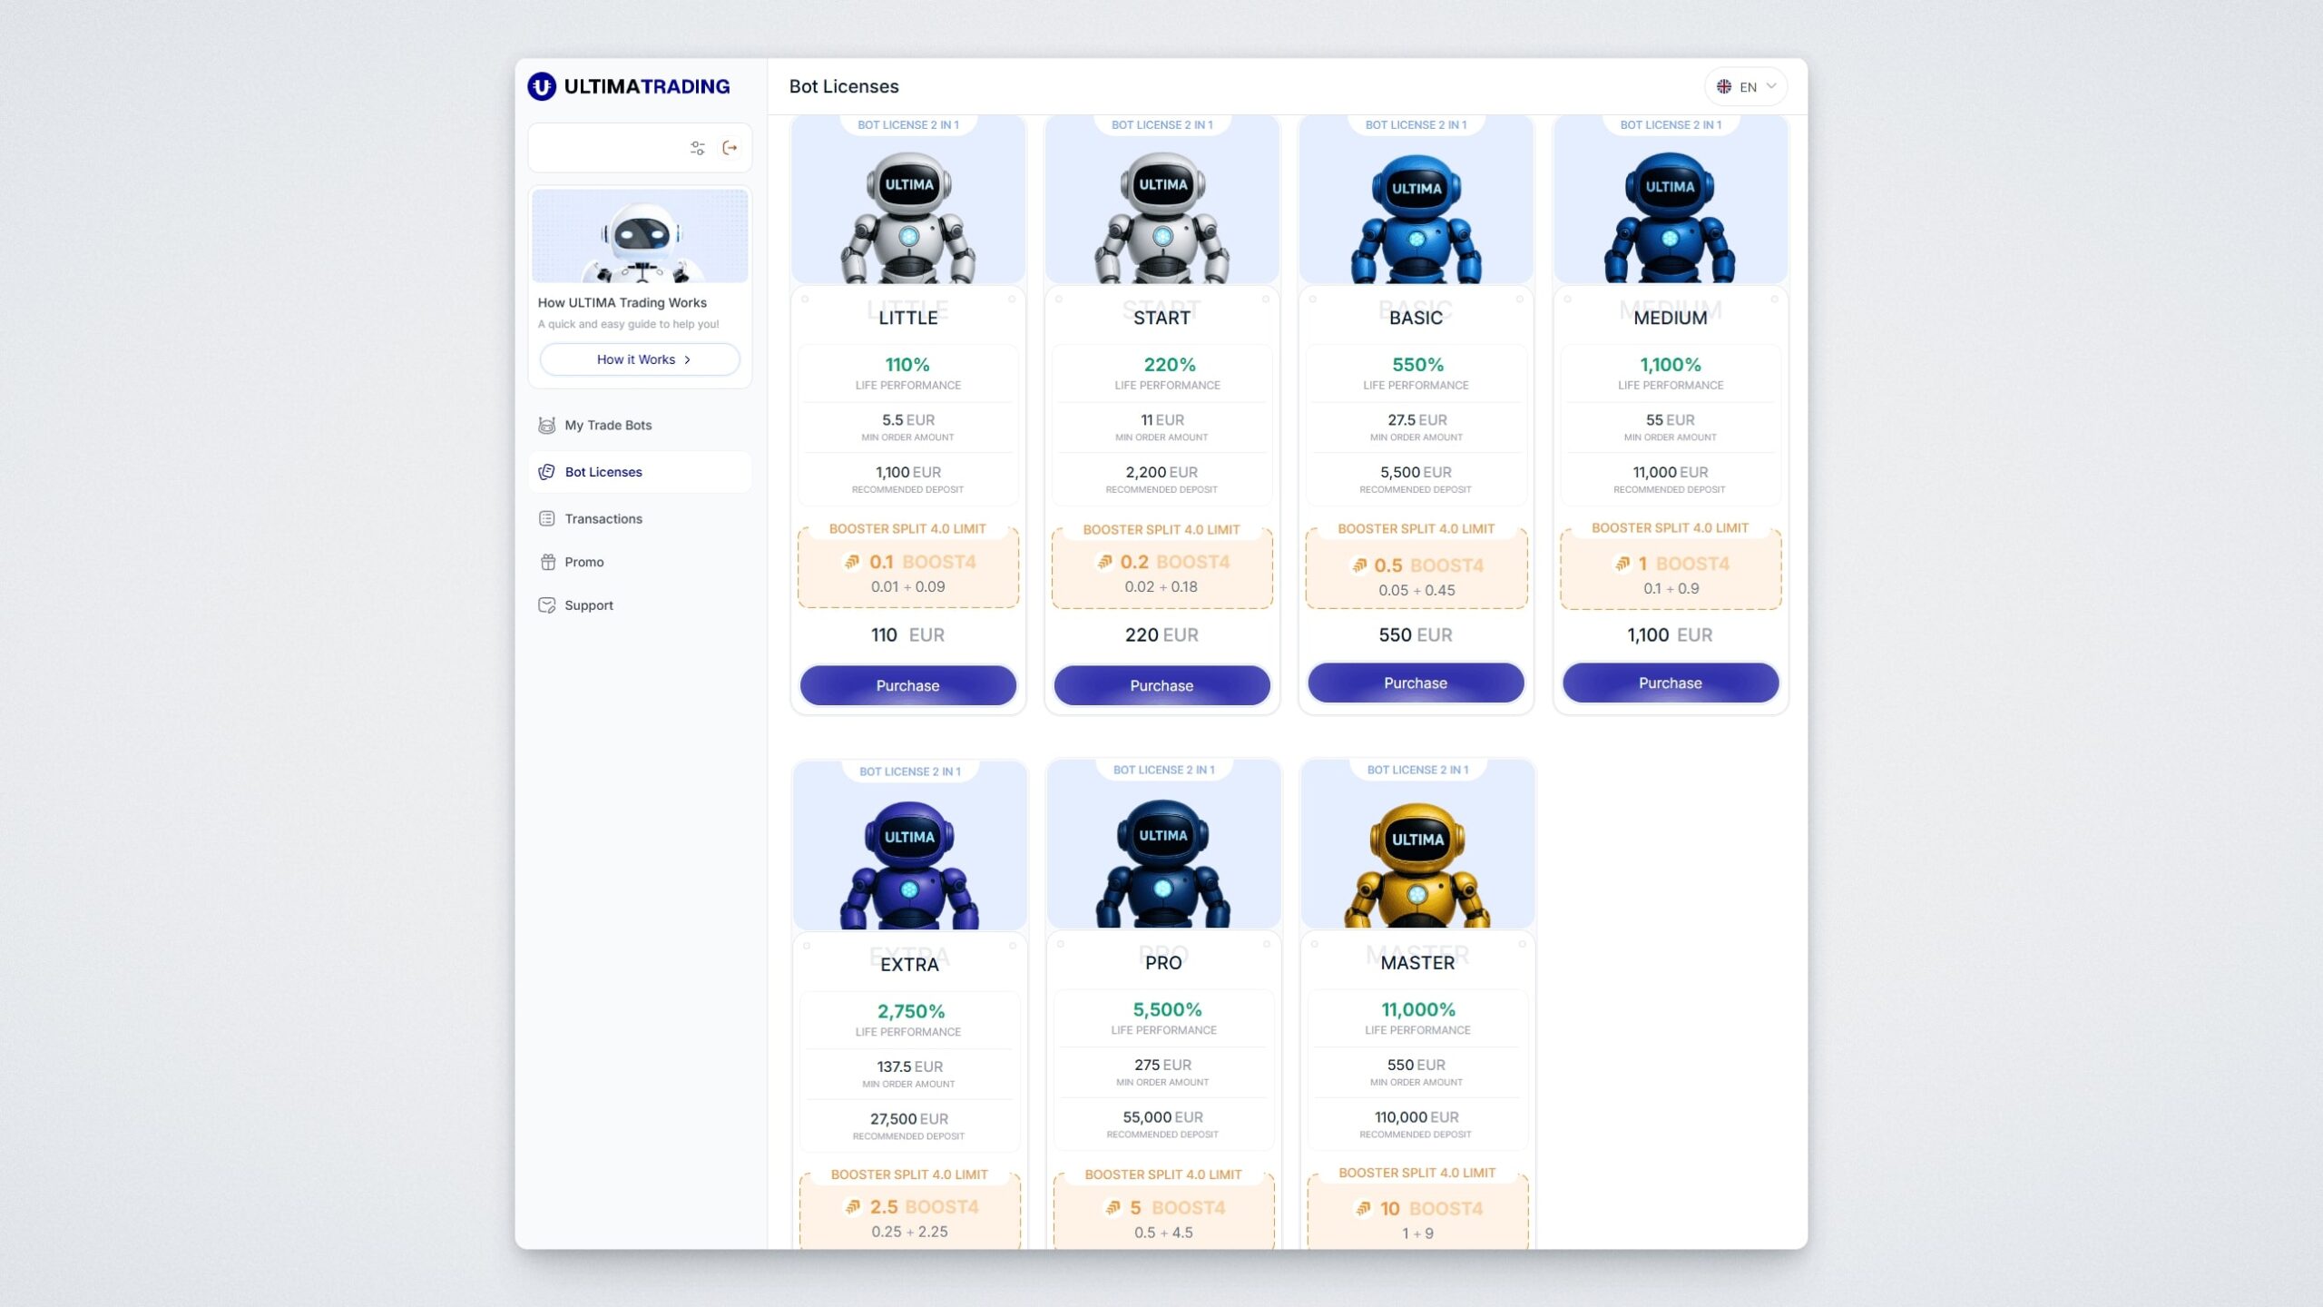2323x1307 pixels.
Task: Open Promo menu item
Action: (x=640, y=562)
